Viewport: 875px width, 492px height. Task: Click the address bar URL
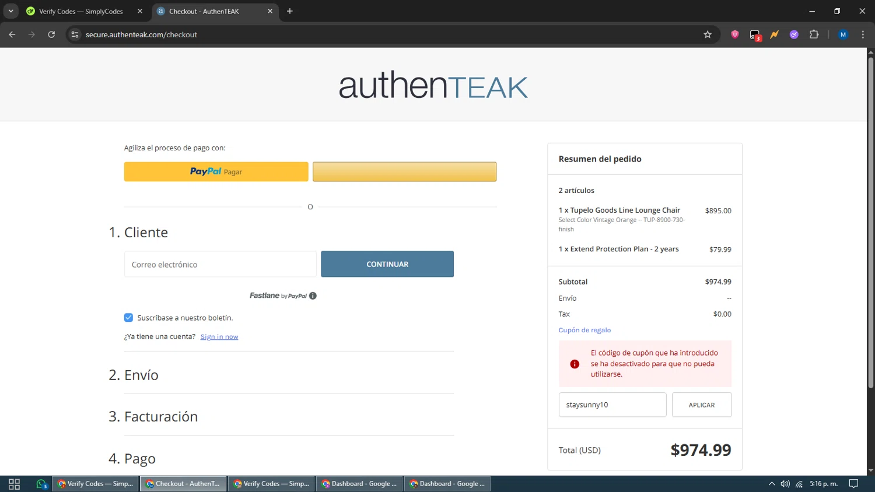pyautogui.click(x=141, y=34)
